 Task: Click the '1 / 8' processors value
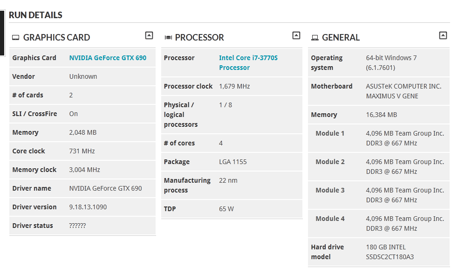(x=226, y=105)
